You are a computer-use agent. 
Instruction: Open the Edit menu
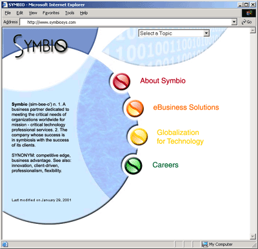point(20,13)
